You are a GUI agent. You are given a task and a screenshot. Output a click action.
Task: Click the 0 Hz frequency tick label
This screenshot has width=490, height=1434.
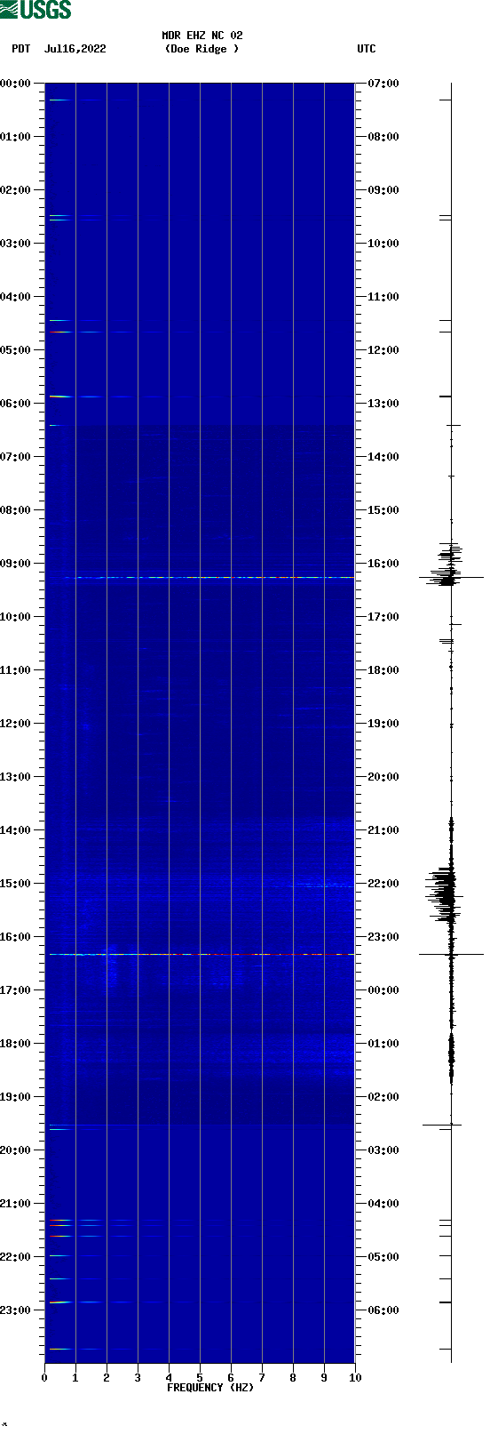pos(44,1378)
